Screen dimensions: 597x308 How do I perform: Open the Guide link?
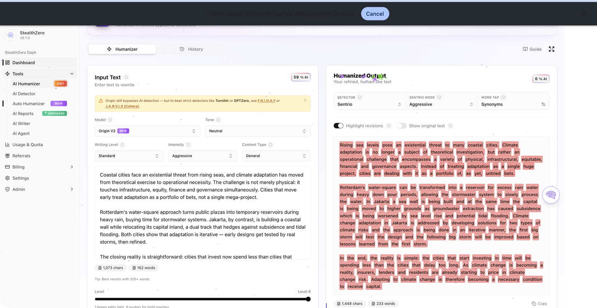tap(532, 49)
